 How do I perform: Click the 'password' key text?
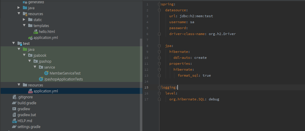click(x=178, y=28)
